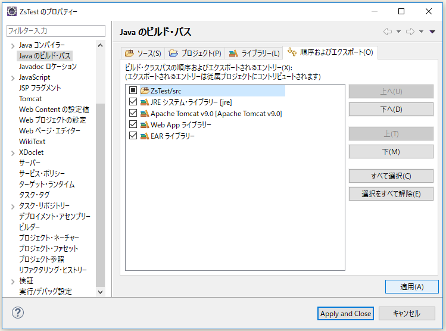Viewport: 446px width, 331px height.
Task: Select プロジェクト・ファセット in the tree
Action: click(48, 248)
